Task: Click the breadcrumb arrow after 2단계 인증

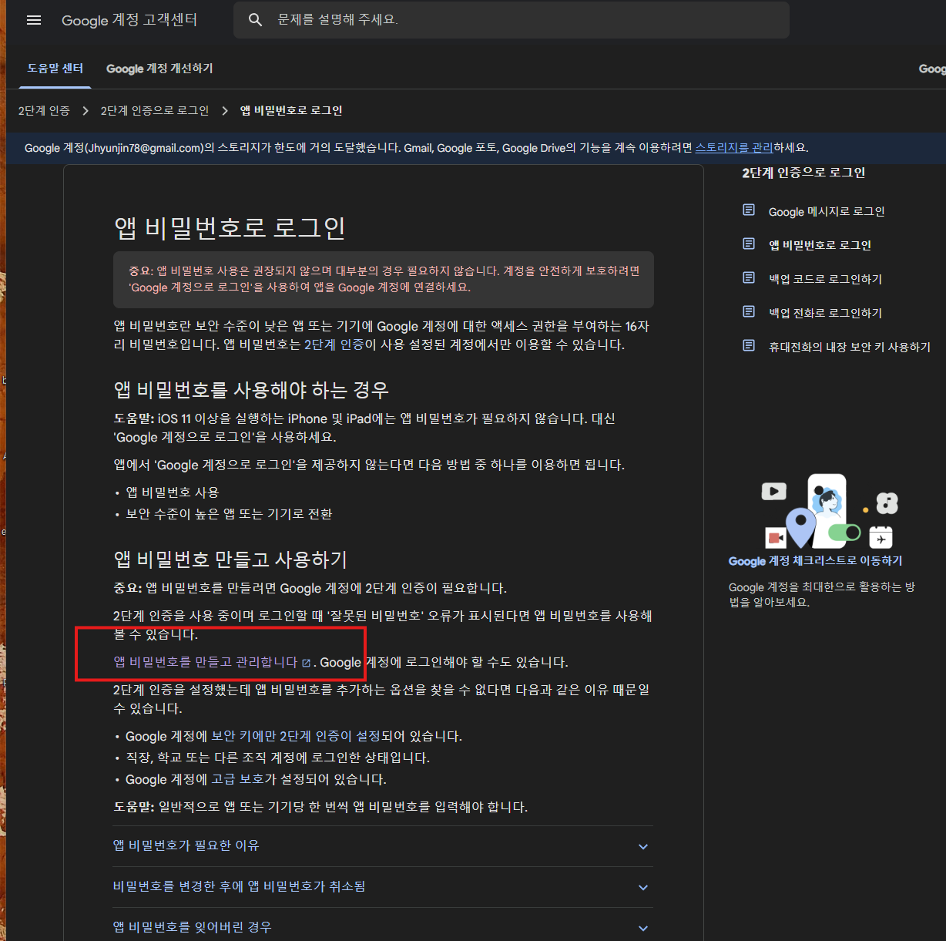Action: coord(86,111)
